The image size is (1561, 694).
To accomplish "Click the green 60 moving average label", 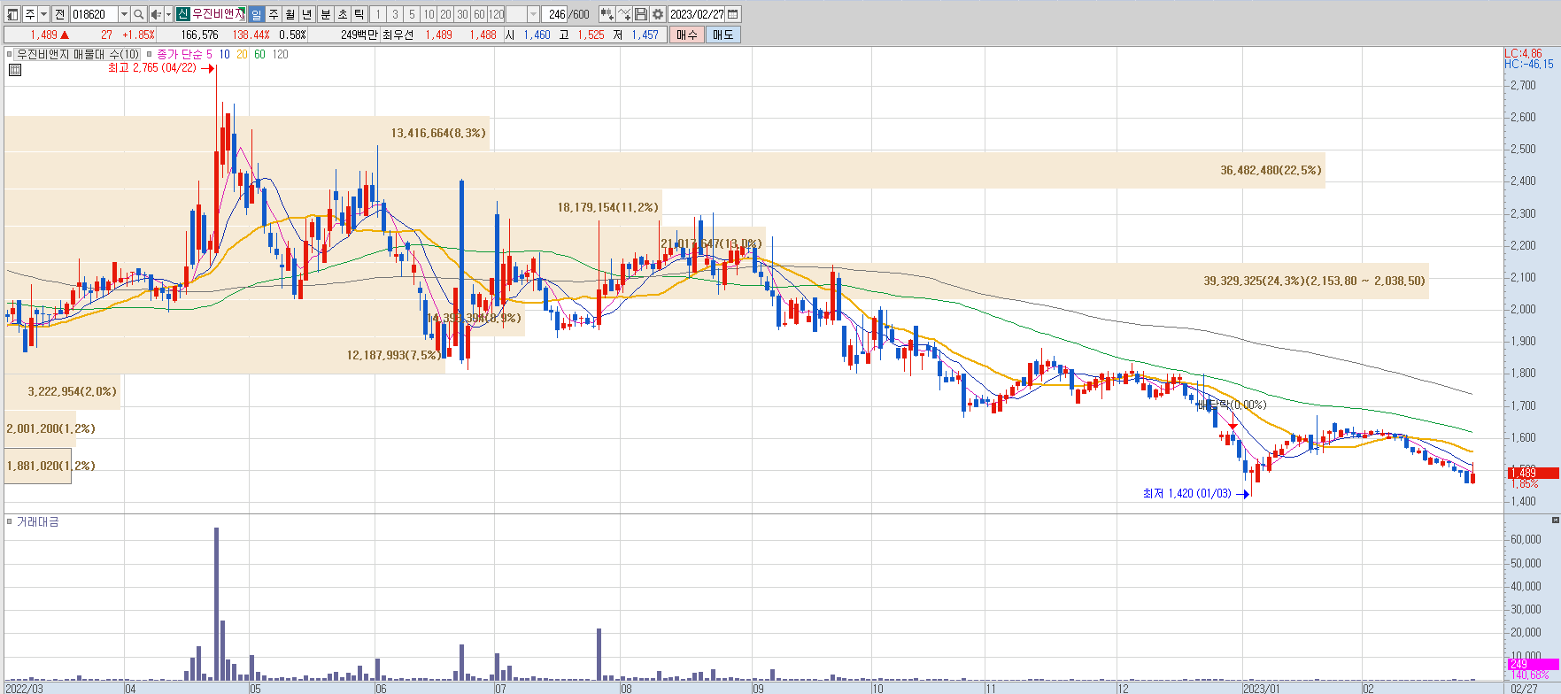I will [259, 54].
